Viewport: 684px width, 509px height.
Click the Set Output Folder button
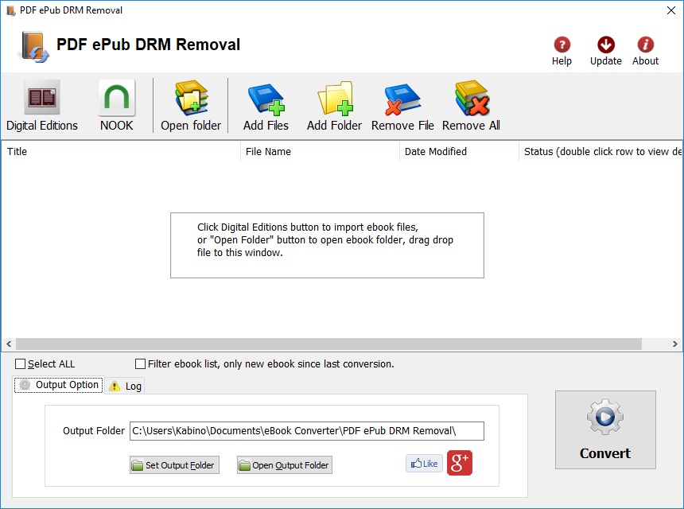[174, 465]
